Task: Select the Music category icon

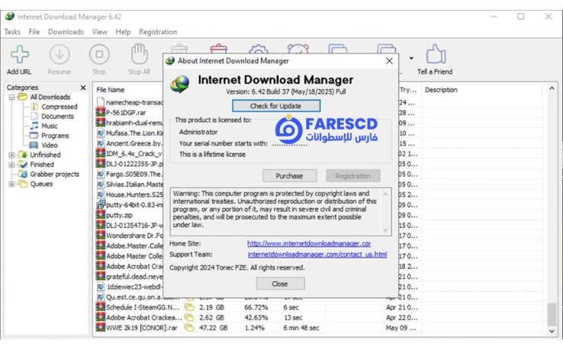Action: [34, 126]
